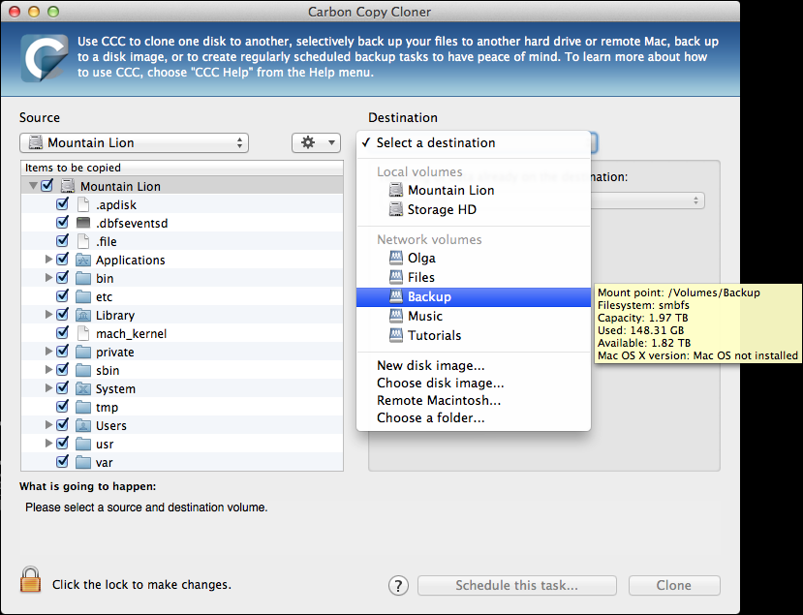
Task: Click the var folder icon
Action: click(83, 462)
